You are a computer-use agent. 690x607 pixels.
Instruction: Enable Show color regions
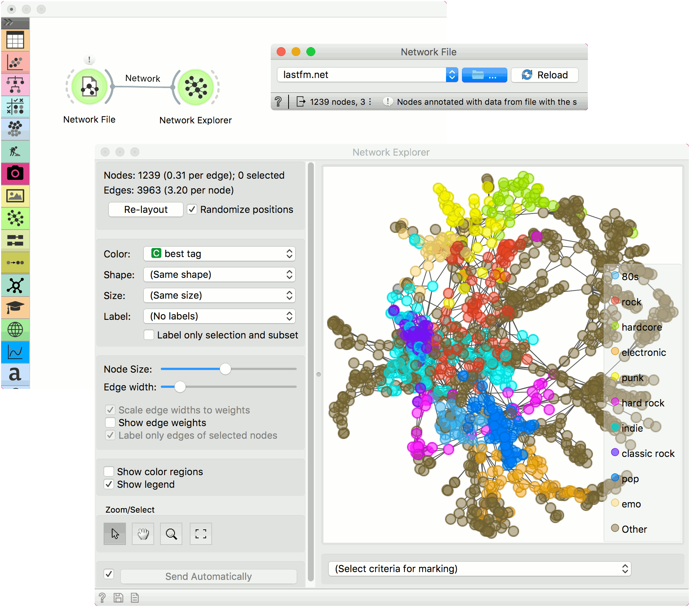point(109,471)
